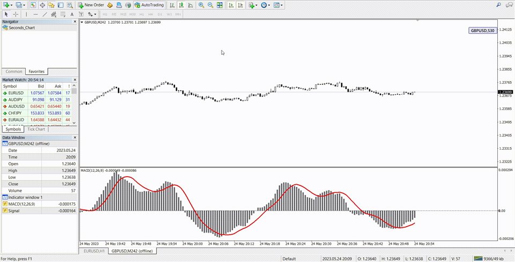Select the EURUSD row in Market Watch

[17, 93]
